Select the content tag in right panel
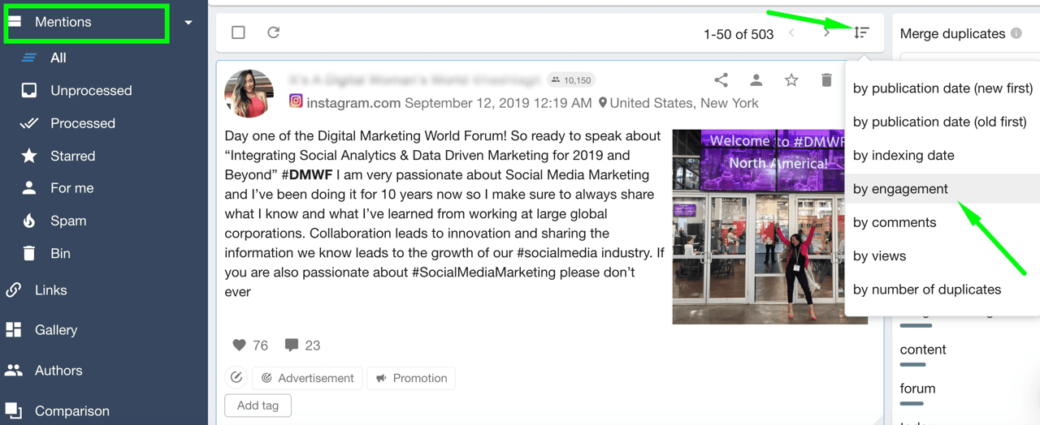The image size is (1040, 425). tap(923, 350)
